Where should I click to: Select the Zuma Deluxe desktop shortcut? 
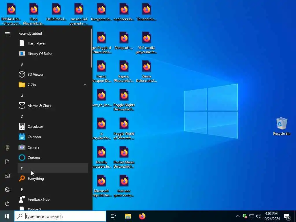(147, 71)
